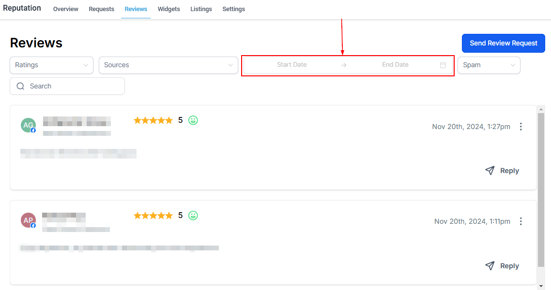Viewport: 551px width, 290px height.
Task: Click the AP reviewer avatar
Action: [x=28, y=220]
